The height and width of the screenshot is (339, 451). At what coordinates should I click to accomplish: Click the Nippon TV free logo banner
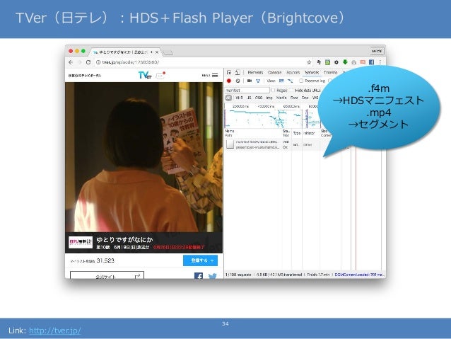coord(81,242)
